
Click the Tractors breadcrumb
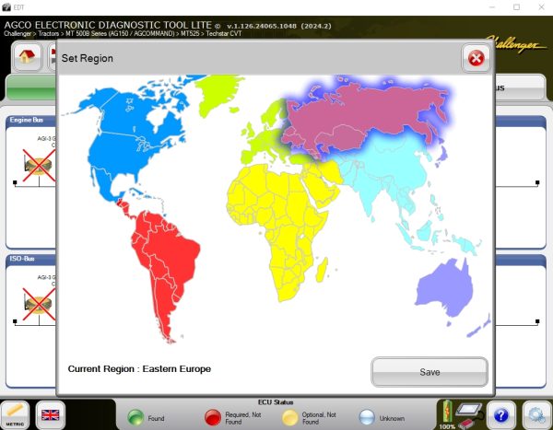48,34
